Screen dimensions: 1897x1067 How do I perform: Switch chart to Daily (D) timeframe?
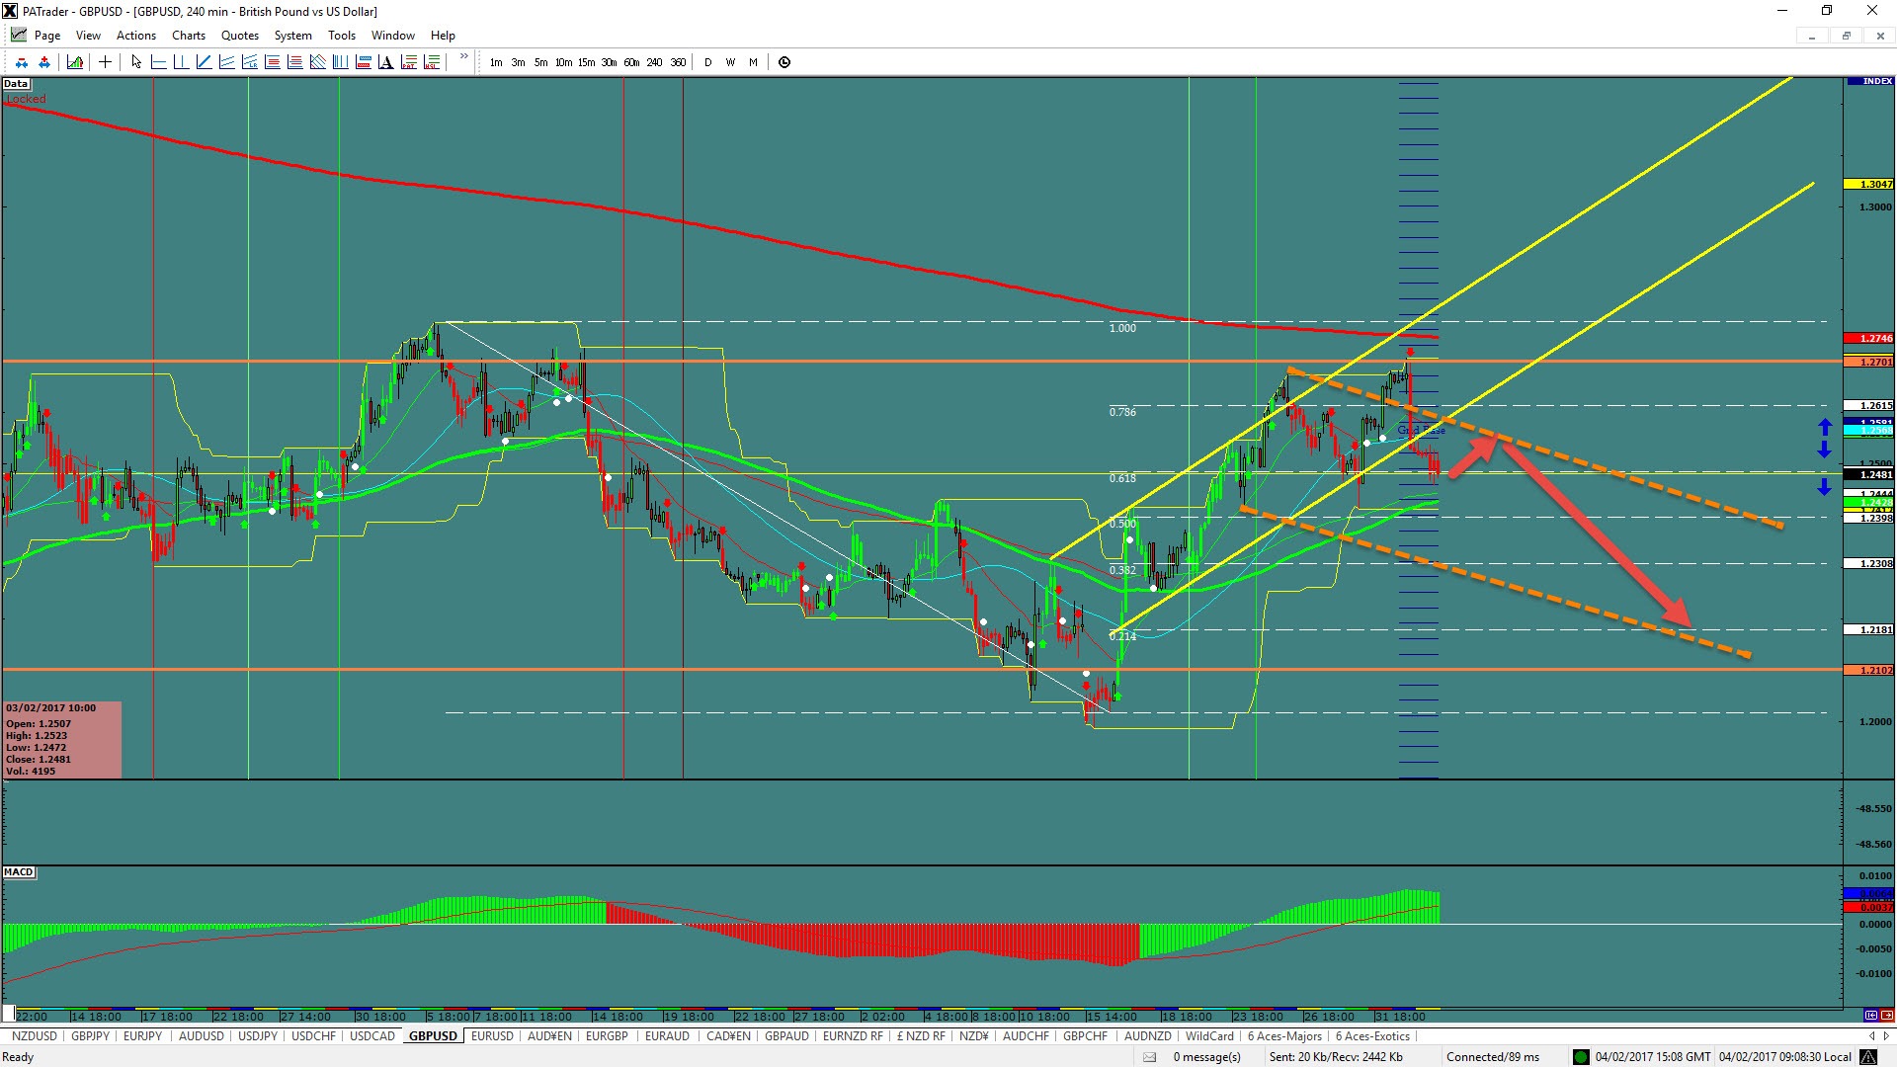(707, 62)
